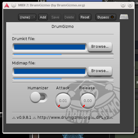
Task: Expand preset list using the dropdown arrow
Action: (34, 17)
